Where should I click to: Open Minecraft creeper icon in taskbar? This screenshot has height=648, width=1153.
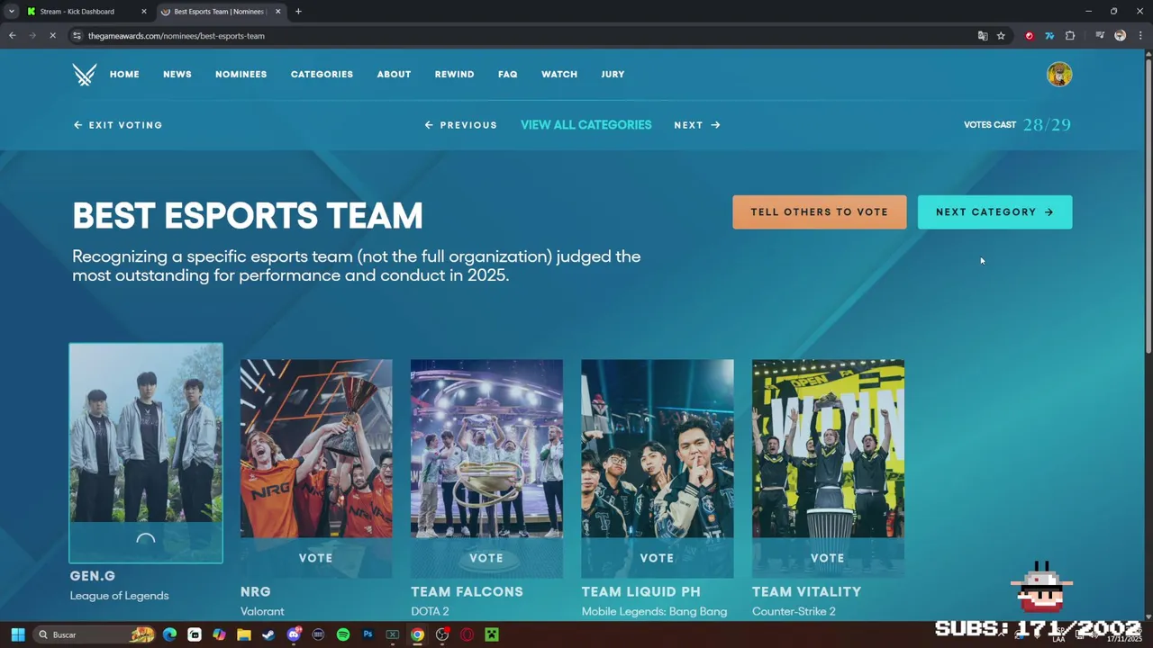(x=492, y=634)
